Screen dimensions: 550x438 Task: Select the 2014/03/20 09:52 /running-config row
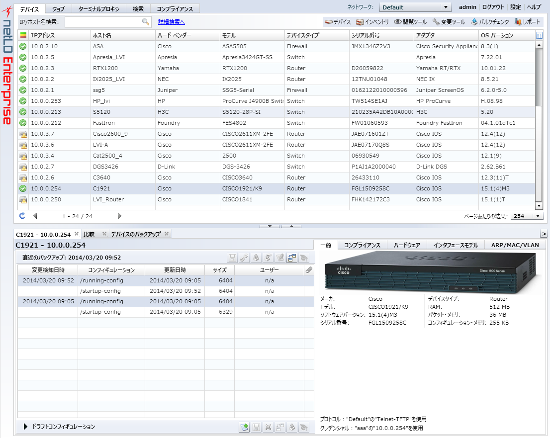166,280
